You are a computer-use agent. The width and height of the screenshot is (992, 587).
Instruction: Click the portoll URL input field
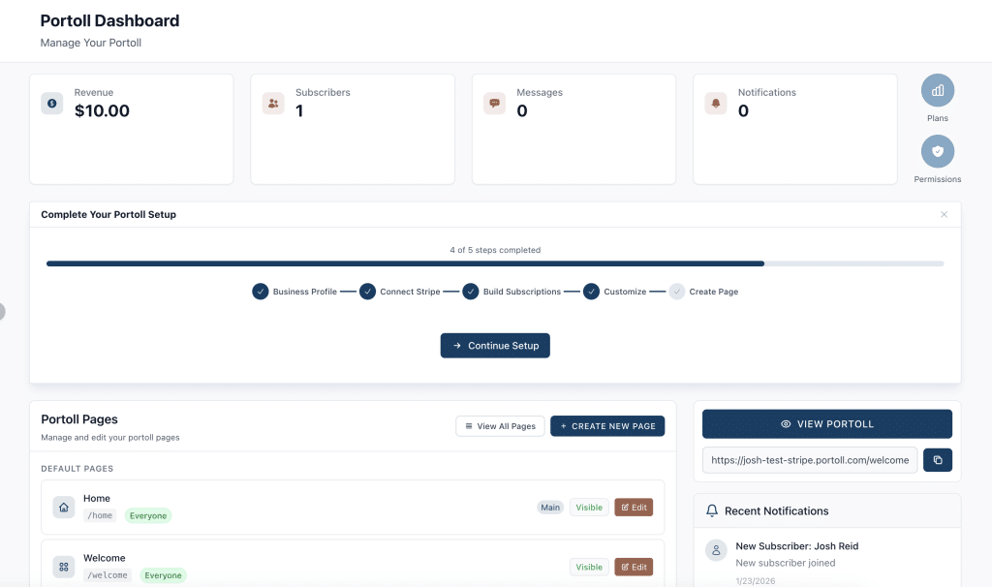coord(810,460)
